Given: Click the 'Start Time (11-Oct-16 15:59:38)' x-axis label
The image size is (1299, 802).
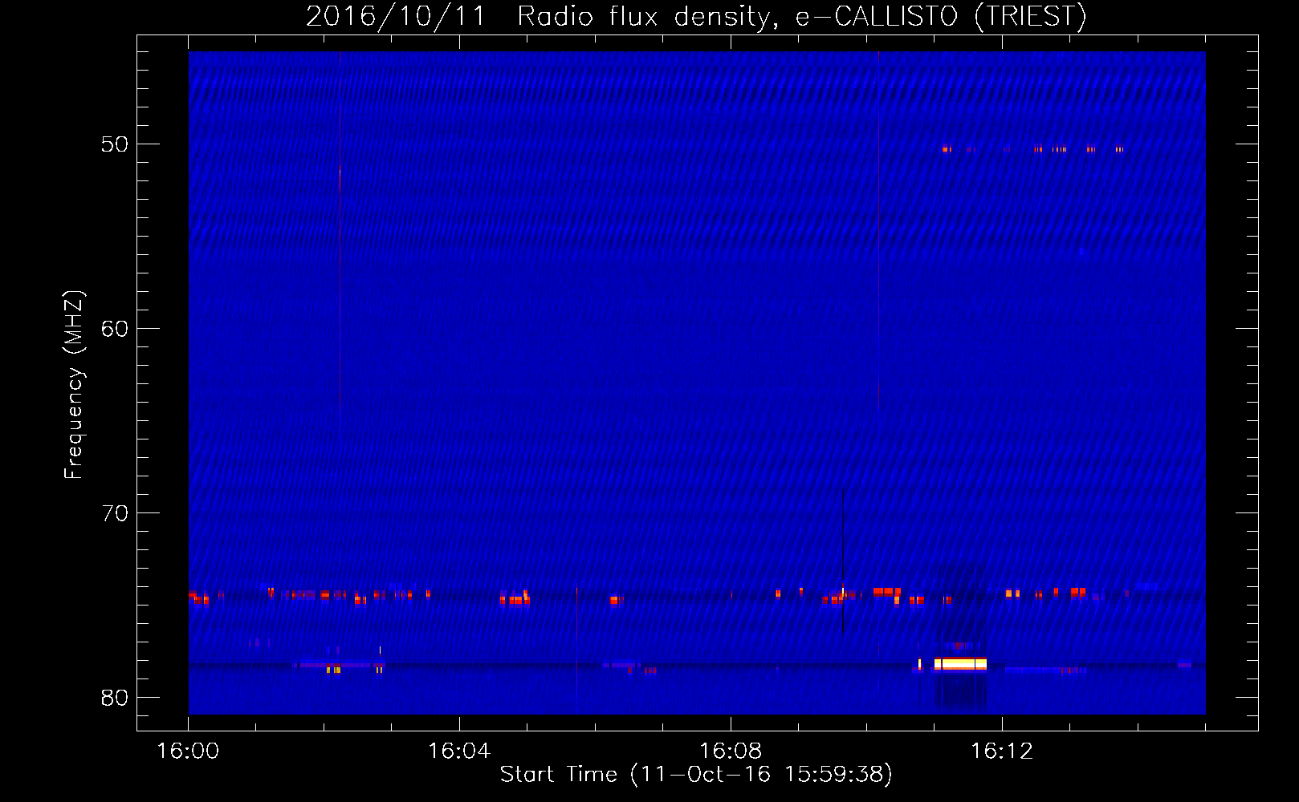Looking at the screenshot, I should [696, 775].
